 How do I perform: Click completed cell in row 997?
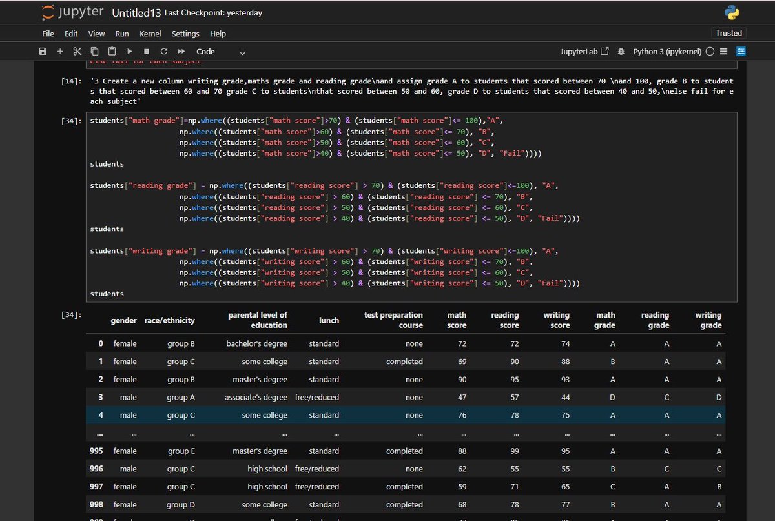pos(404,487)
